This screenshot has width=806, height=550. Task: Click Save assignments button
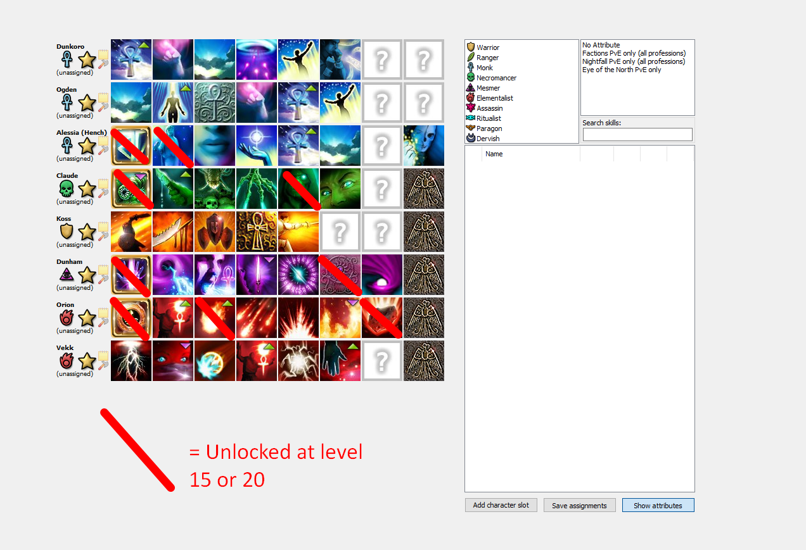coord(579,505)
